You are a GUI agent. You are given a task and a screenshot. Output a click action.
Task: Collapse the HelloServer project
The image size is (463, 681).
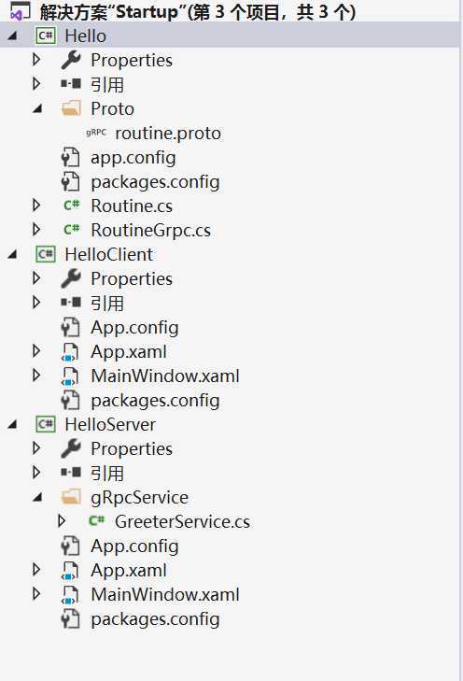[x=12, y=424]
